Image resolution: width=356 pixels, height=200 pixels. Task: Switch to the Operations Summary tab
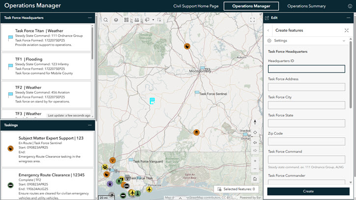306,6
